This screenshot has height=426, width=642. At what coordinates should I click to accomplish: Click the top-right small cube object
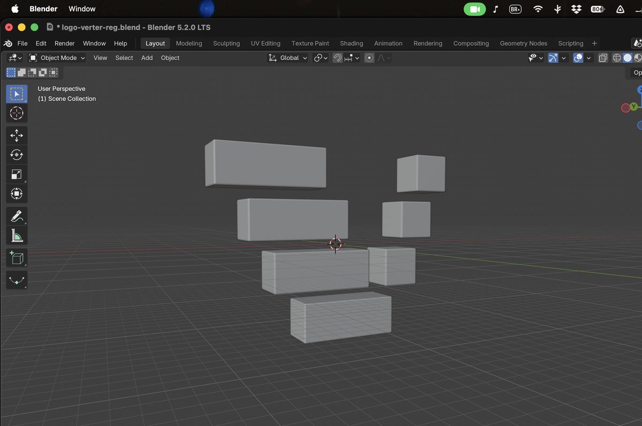(421, 173)
